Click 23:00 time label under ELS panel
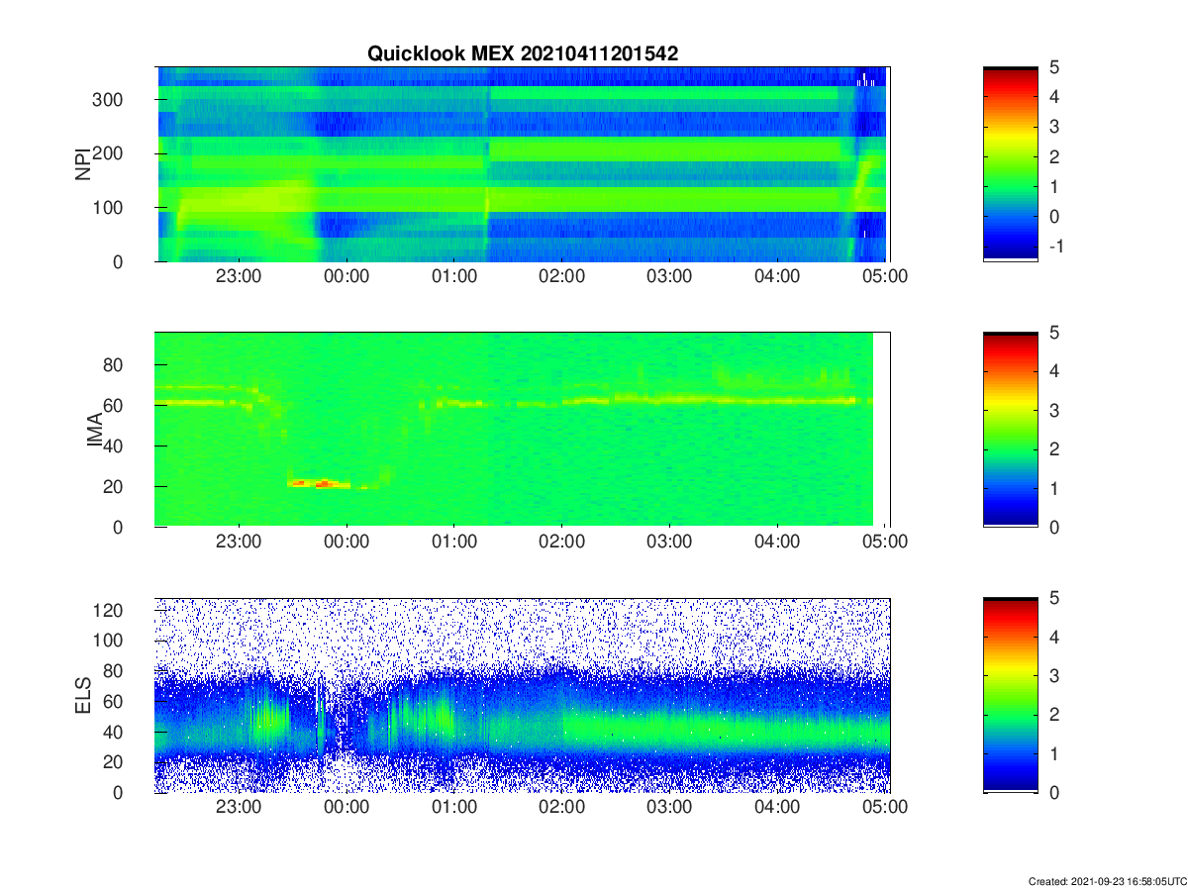1188x891 pixels. 238,808
